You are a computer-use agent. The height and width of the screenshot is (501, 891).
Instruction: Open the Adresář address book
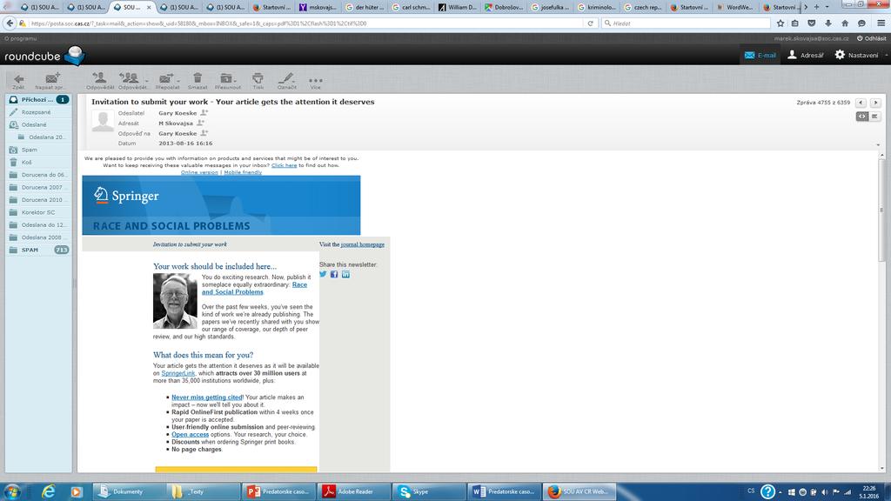tap(805, 55)
